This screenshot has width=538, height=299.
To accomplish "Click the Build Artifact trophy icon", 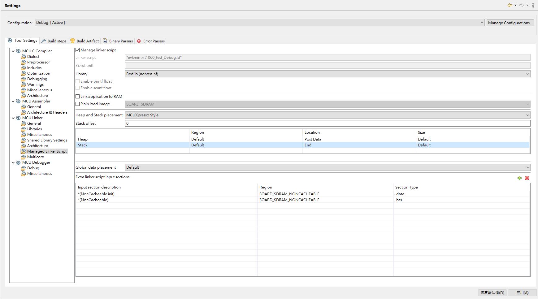I will tap(73, 41).
